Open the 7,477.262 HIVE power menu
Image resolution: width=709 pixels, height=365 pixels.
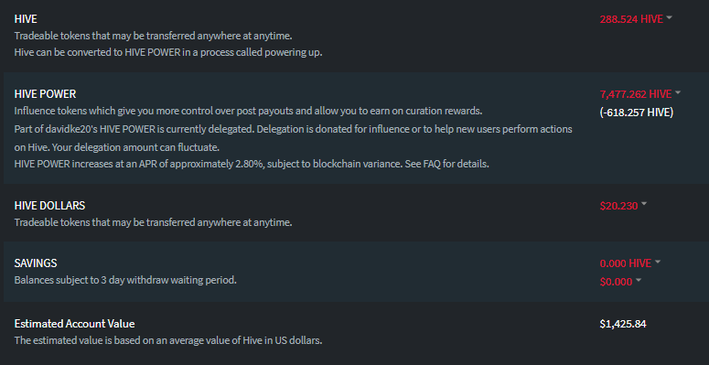pyautogui.click(x=636, y=94)
